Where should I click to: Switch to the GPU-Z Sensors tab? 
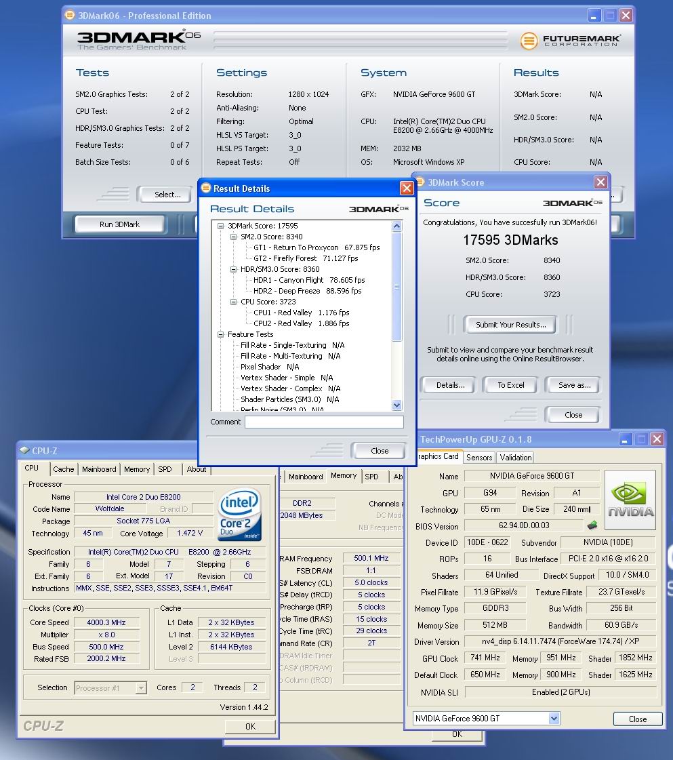coord(479,458)
